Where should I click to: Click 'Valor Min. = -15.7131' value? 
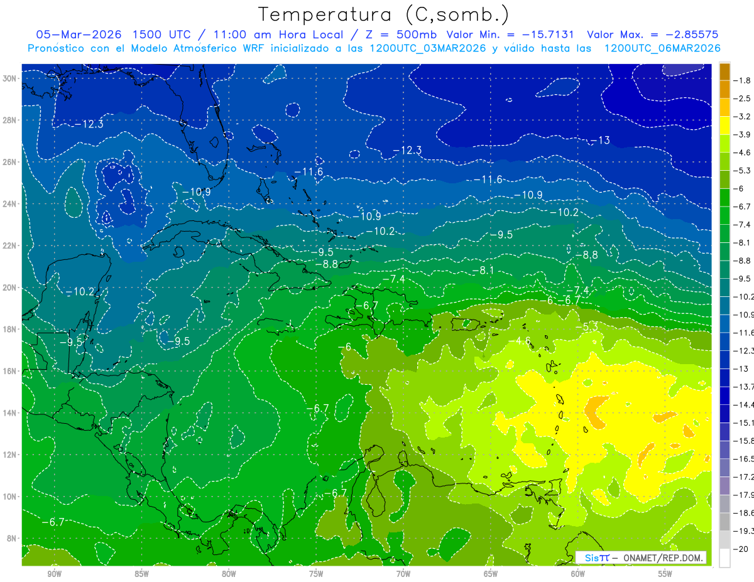pos(510,35)
